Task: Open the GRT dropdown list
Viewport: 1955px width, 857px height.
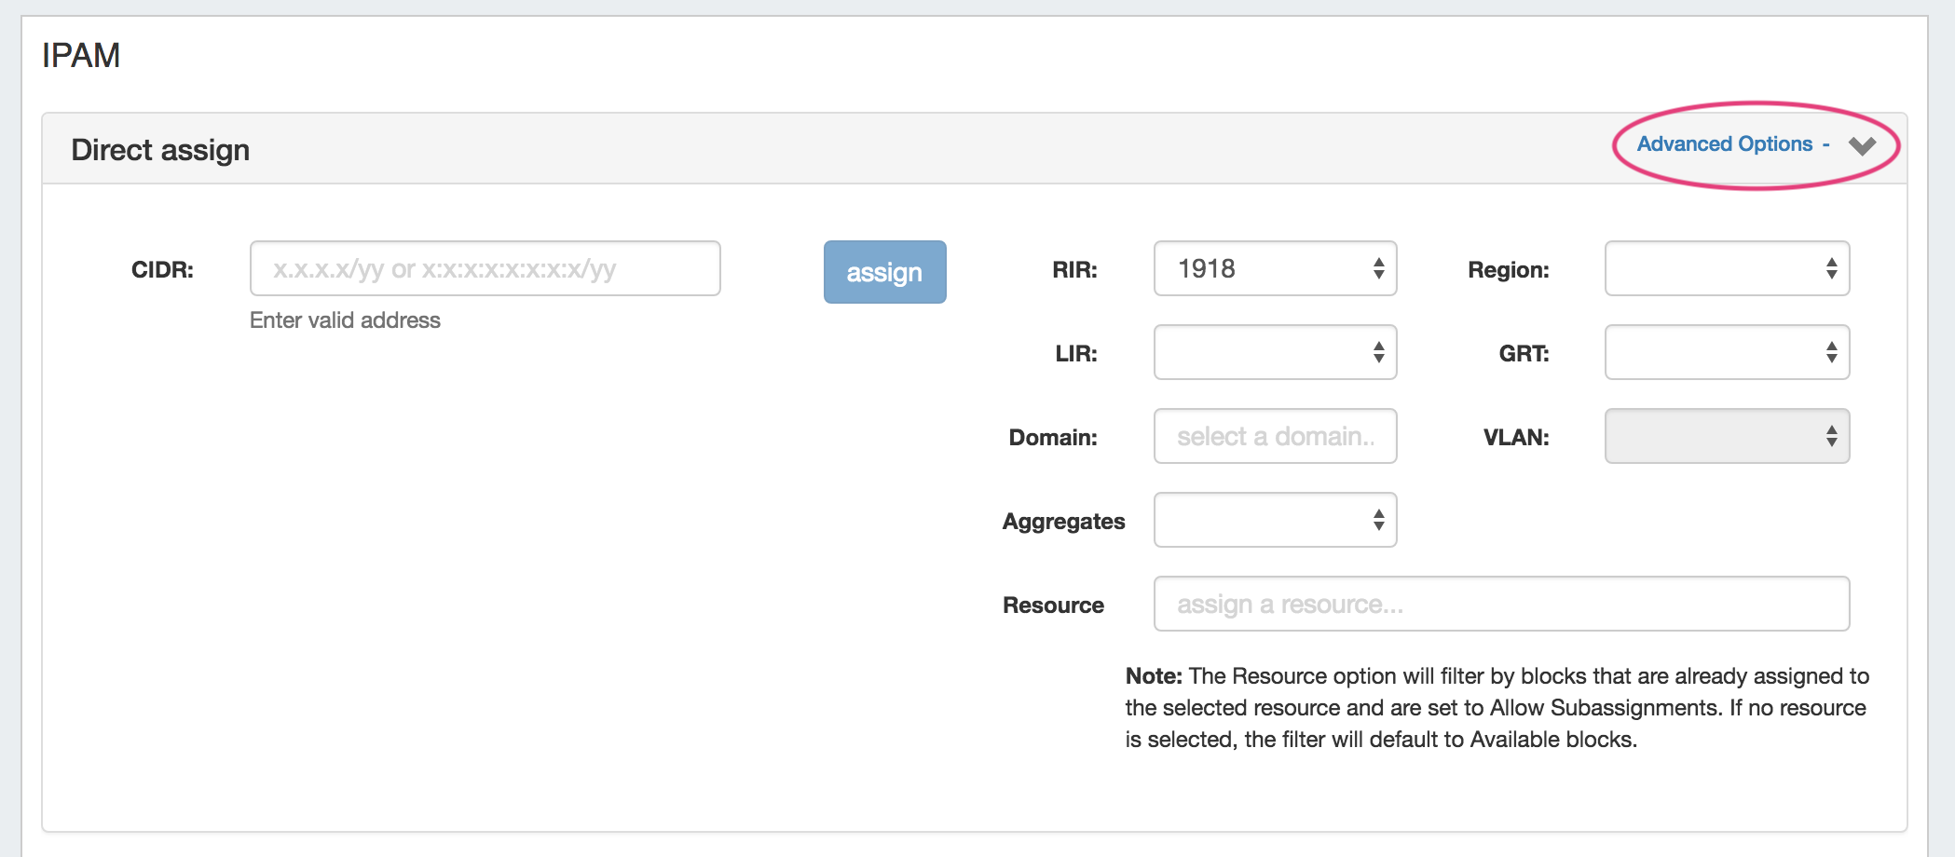Action: coord(1726,353)
